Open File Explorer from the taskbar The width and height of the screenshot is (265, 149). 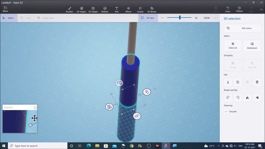click(x=97, y=146)
